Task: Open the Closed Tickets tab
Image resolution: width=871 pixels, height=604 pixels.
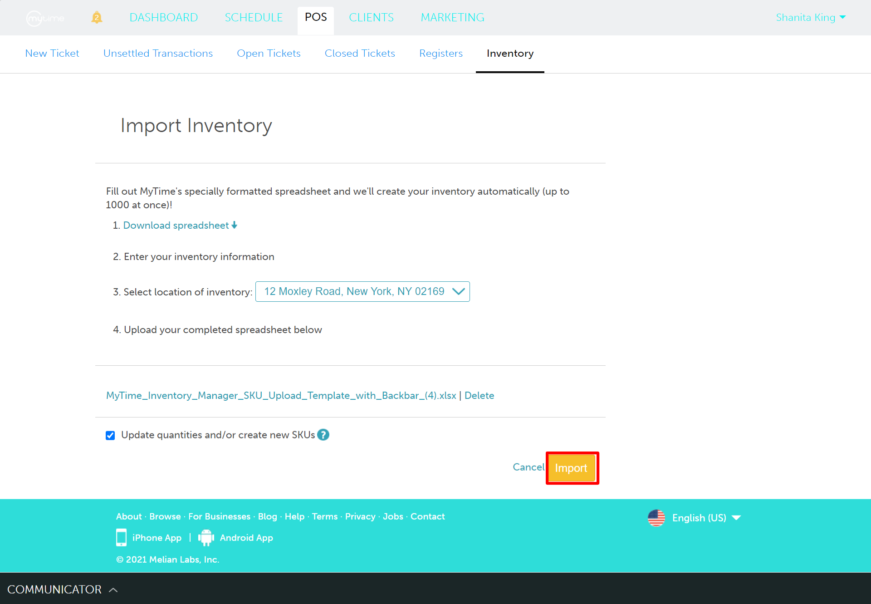Action: pos(360,53)
